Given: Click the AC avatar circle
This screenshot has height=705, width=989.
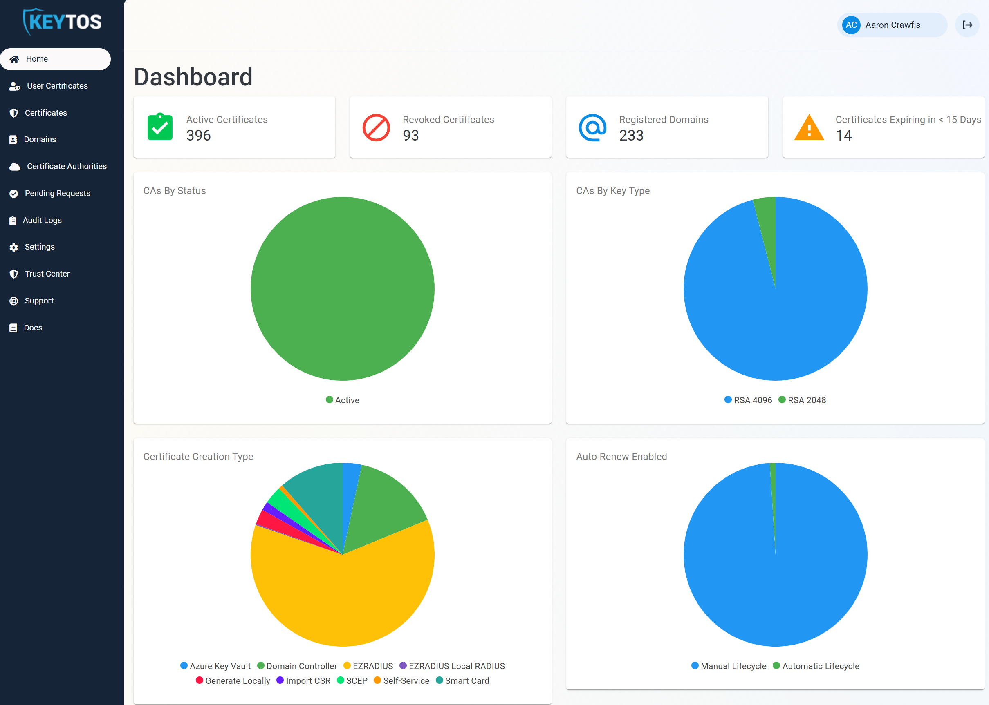Looking at the screenshot, I should click(850, 25).
